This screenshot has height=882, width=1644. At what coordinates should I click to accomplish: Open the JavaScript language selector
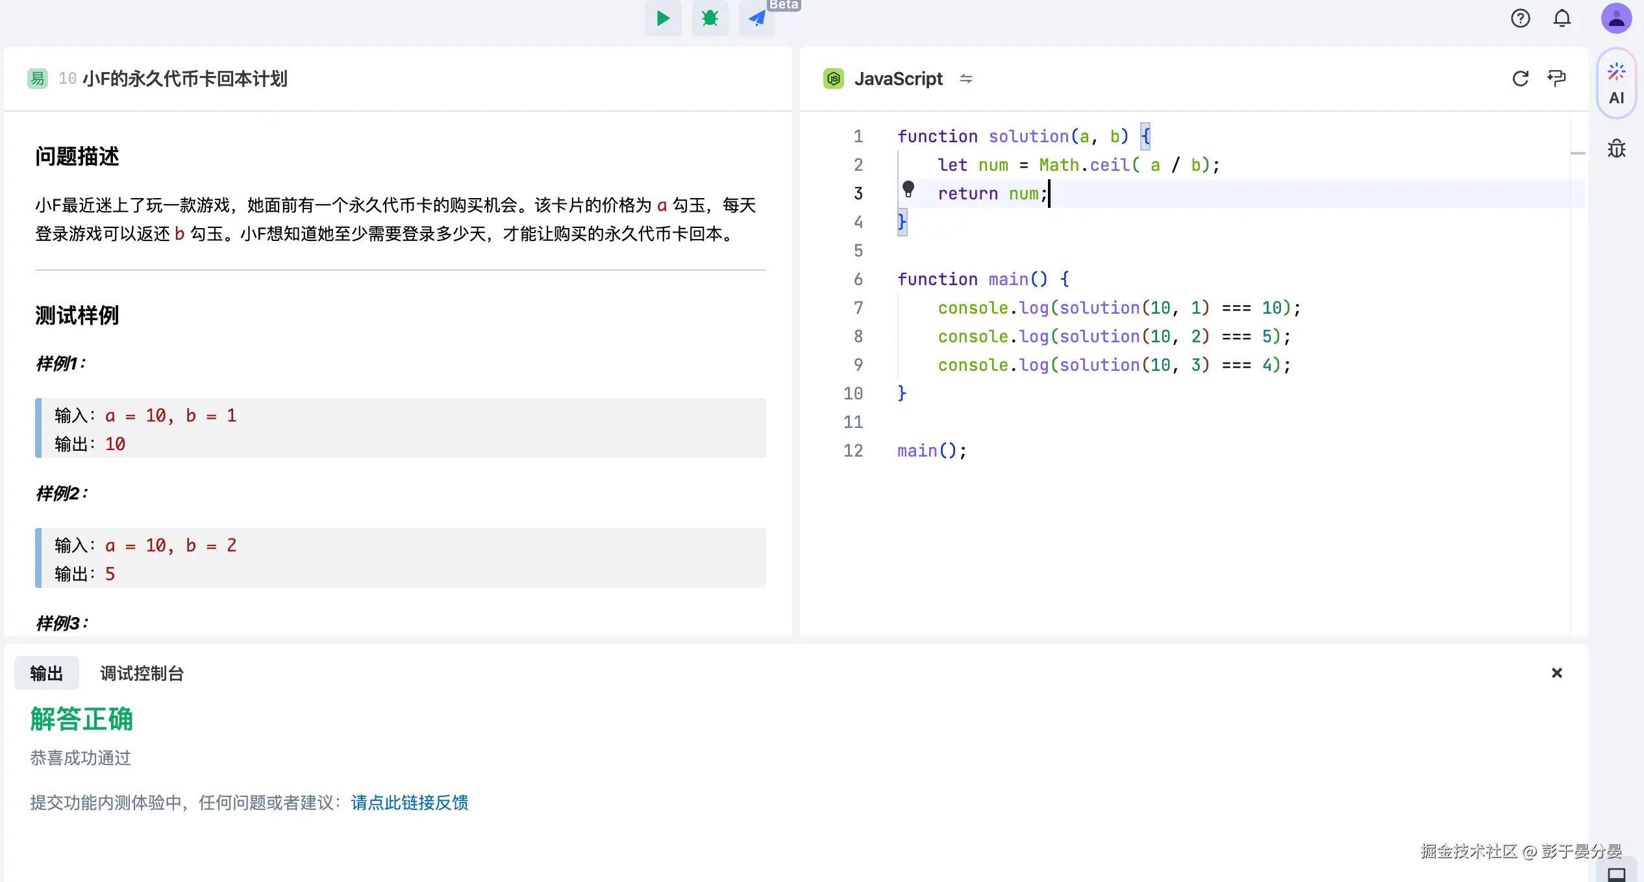898,79
